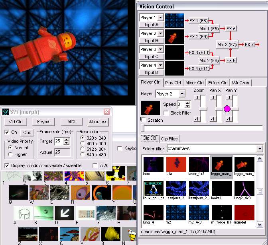Click the MIDI button
The height and width of the screenshot is (245, 268).
point(71,122)
